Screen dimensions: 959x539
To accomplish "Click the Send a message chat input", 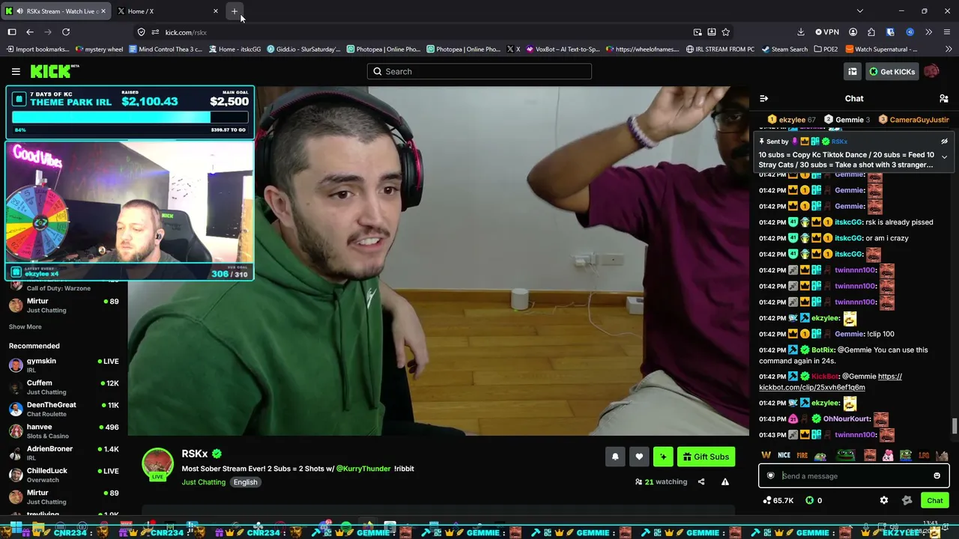I will [853, 476].
